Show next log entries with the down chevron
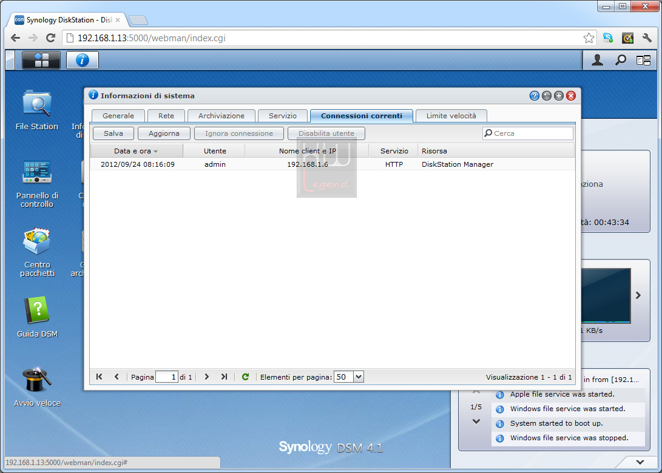The image size is (662, 473). (x=476, y=421)
